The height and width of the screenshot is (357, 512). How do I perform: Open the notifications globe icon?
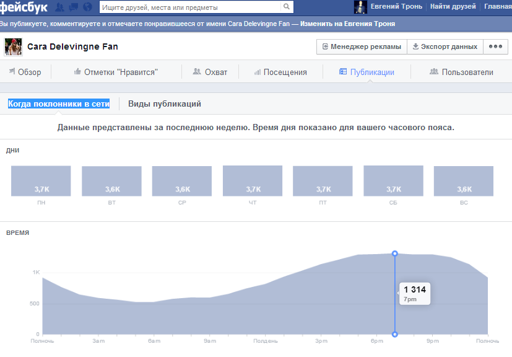87,7
